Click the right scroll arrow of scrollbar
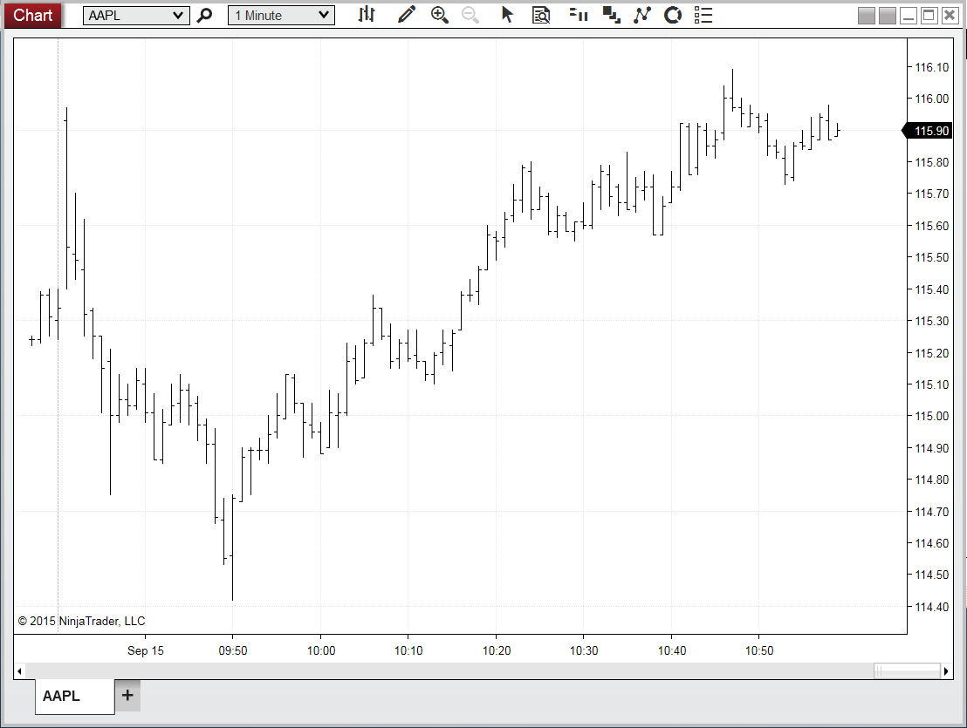Viewport: 967px width, 728px height. [x=946, y=671]
